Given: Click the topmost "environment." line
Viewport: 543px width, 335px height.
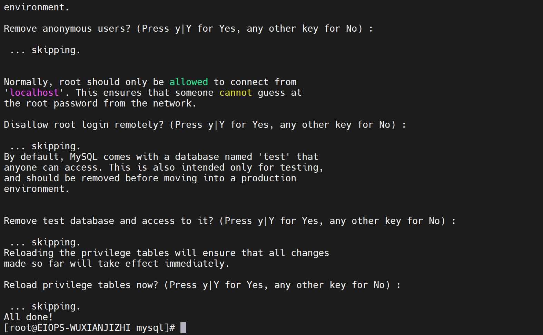Looking at the screenshot, I should 36,7.
